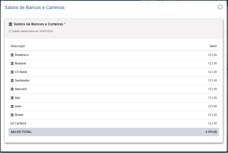The width and height of the screenshot is (228, 153).
Task: Click the bank icon next to Itaú
Action: pyautogui.click(x=12, y=98)
